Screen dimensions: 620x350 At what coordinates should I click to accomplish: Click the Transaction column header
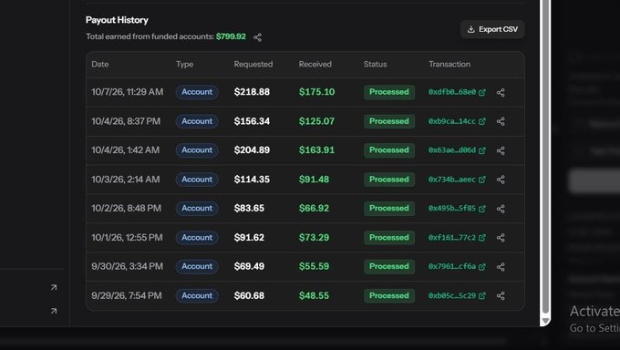click(449, 64)
